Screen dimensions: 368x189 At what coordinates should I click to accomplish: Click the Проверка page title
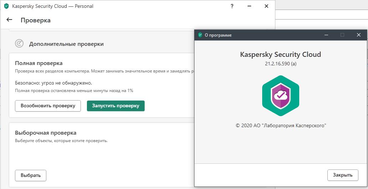click(x=35, y=20)
